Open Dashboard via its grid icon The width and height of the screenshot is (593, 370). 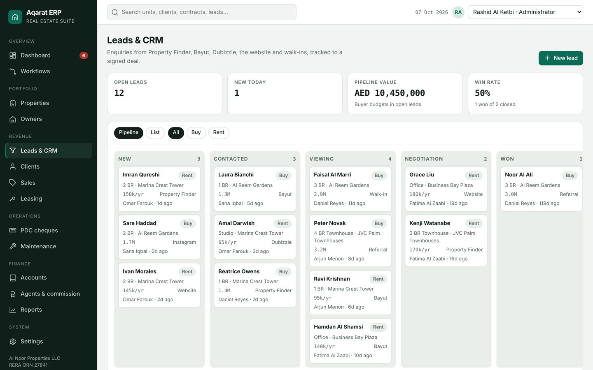pos(13,55)
